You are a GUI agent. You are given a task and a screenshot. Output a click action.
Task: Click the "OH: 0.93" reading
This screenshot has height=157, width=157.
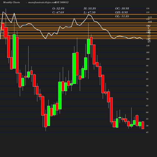pos(122,13)
